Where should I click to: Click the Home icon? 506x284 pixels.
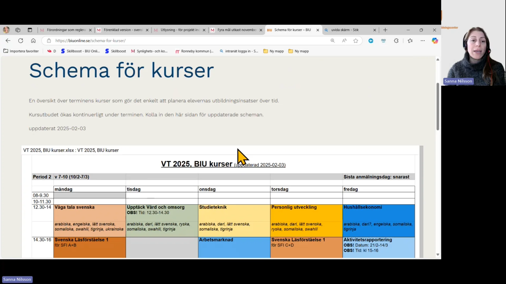pyautogui.click(x=33, y=40)
